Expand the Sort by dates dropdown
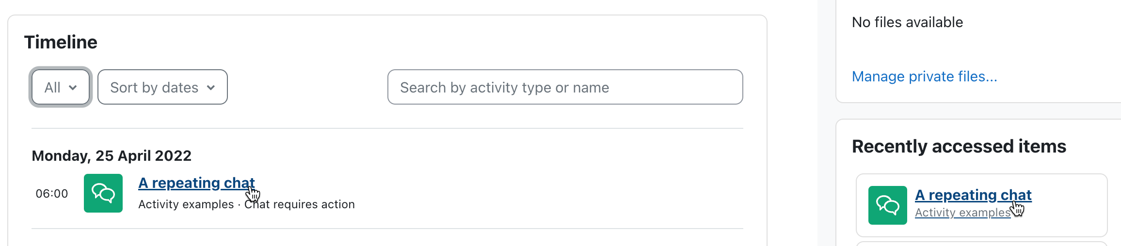The height and width of the screenshot is (246, 1121). 162,87
